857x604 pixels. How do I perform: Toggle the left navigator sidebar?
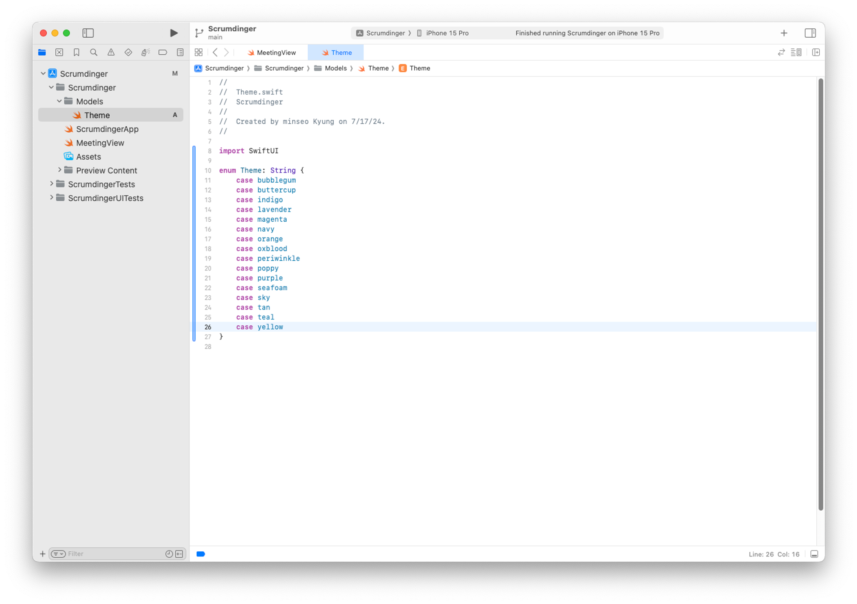(x=88, y=33)
